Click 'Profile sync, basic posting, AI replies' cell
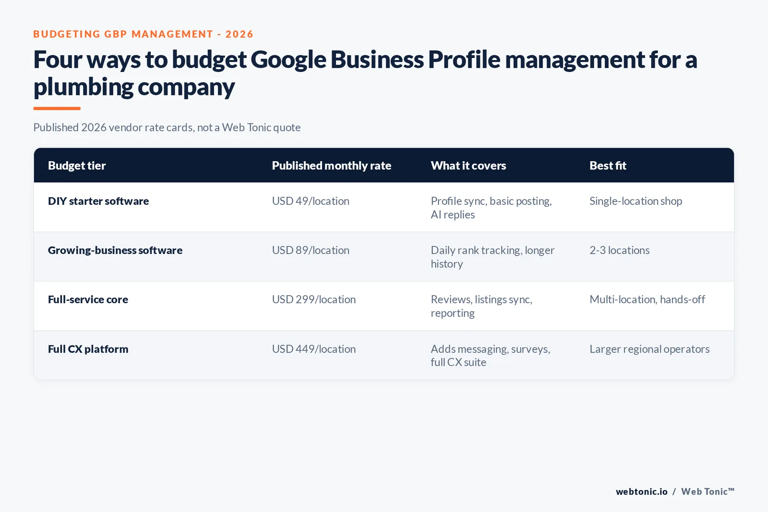Screen dimensions: 768x512 click(x=492, y=208)
